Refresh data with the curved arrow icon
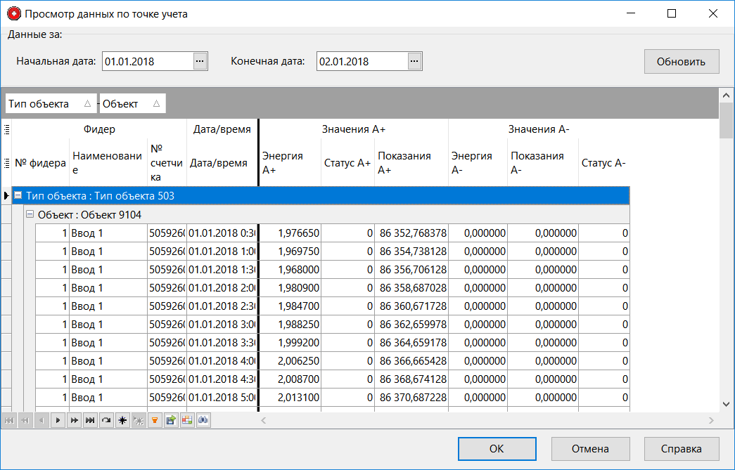This screenshot has height=470, width=735. [x=106, y=420]
